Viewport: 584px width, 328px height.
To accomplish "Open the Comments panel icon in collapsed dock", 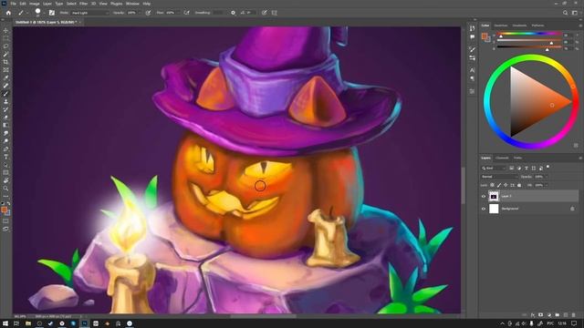I will [473, 37].
